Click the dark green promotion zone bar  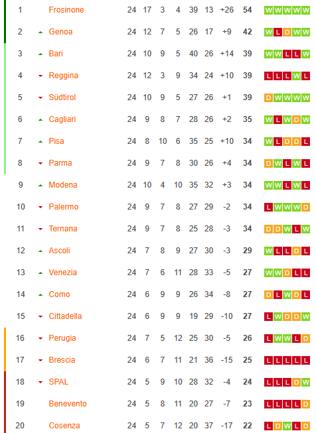point(5,21)
